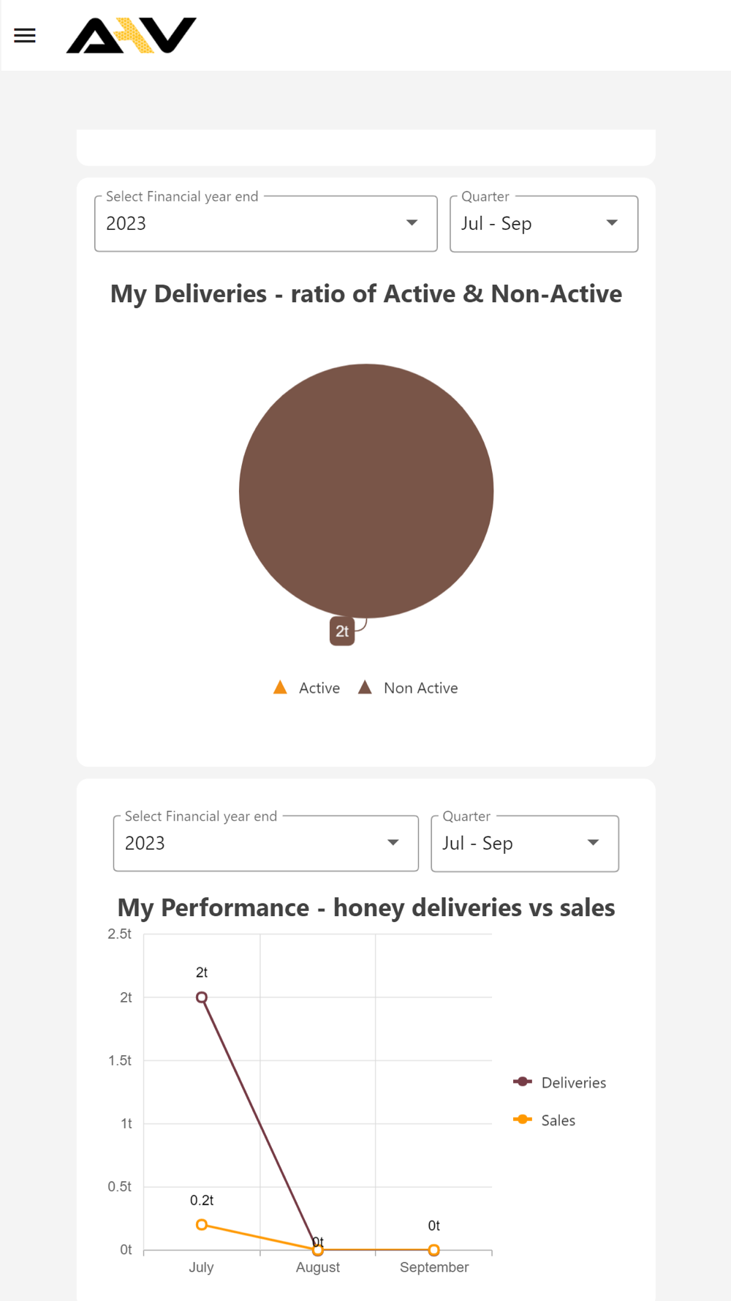
Task: Open deliveries Financial year end dropdown
Action: (266, 223)
